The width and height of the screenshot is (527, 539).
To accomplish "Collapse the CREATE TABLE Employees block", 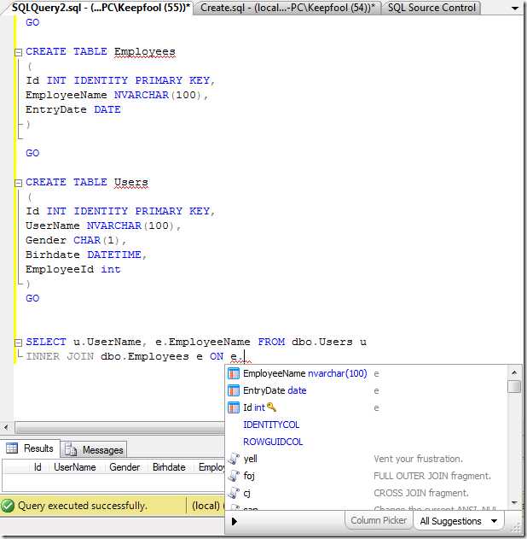I will [18, 52].
